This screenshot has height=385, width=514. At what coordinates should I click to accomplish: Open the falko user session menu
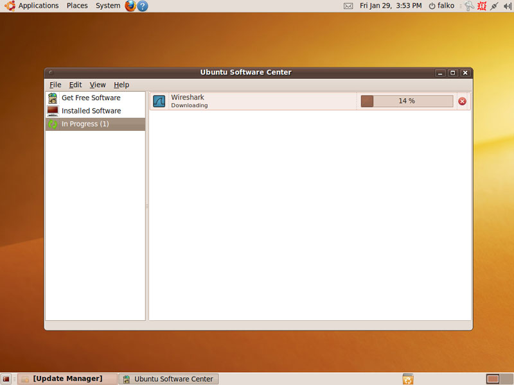click(x=441, y=6)
